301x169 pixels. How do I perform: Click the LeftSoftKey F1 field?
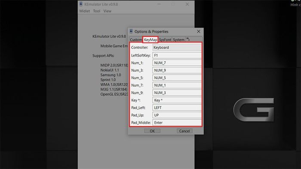[177, 55]
